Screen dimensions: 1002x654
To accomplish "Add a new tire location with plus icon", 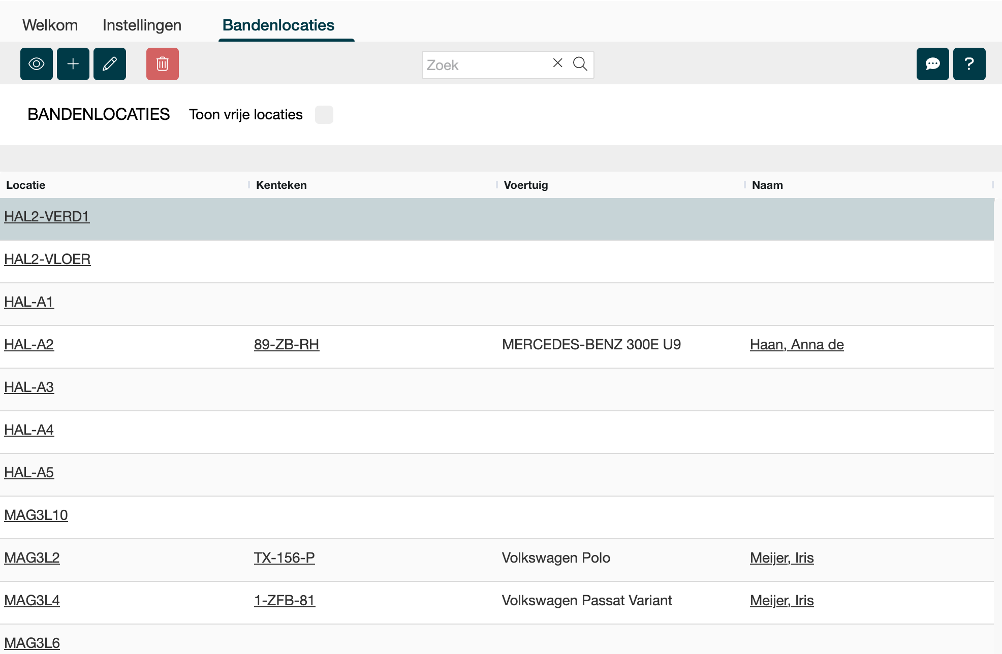I will click(73, 64).
